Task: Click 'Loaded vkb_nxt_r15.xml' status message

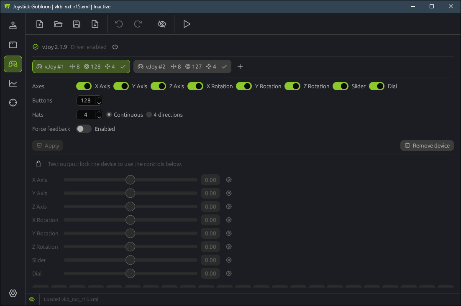Action: 71,299
